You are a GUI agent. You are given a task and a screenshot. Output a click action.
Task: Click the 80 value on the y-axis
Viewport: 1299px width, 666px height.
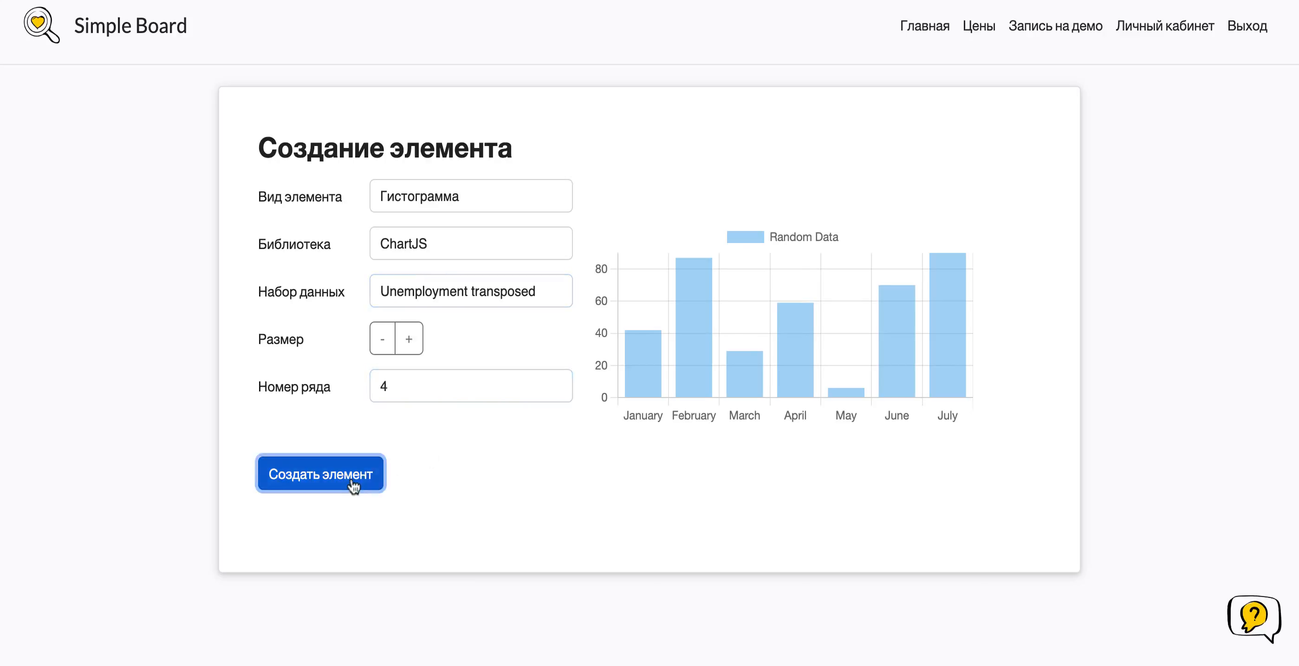click(601, 269)
